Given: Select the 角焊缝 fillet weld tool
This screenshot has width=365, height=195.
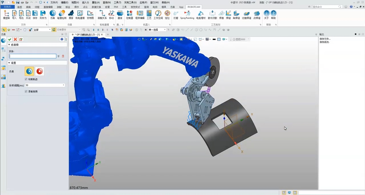Looking at the screenshot, I should (236, 15).
